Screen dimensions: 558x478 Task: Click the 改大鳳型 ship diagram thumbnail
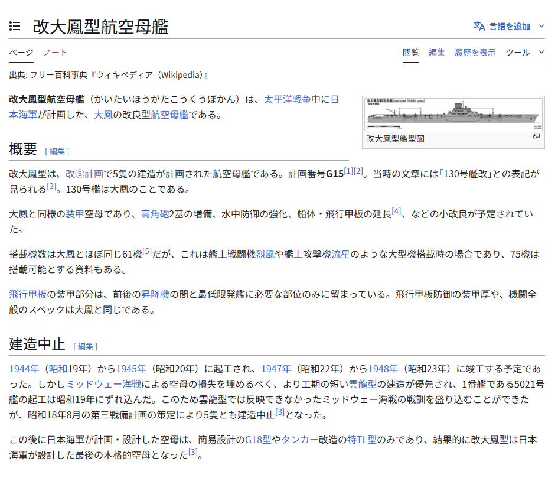tap(453, 114)
